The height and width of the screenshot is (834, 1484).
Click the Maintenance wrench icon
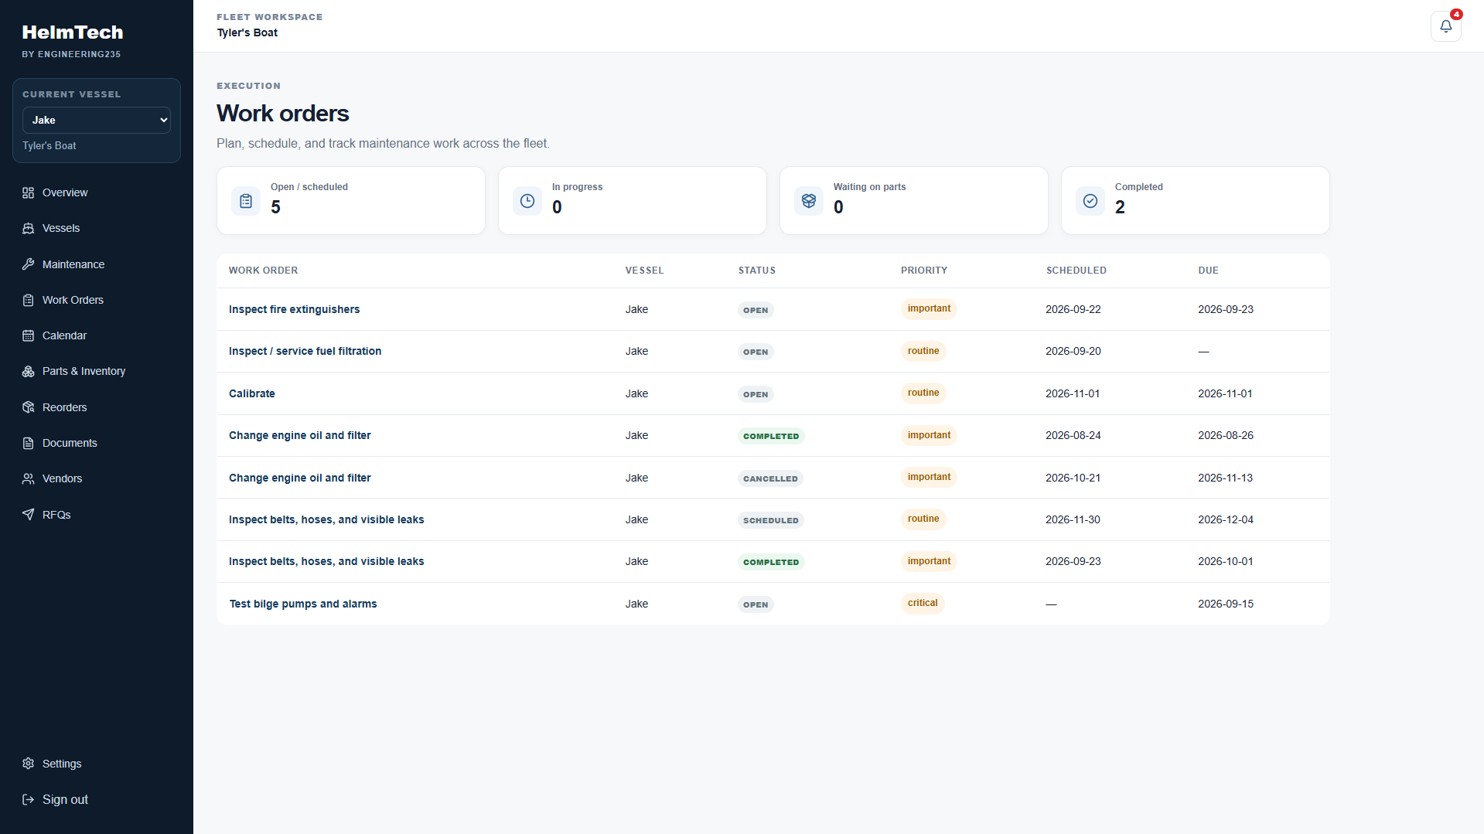point(29,264)
